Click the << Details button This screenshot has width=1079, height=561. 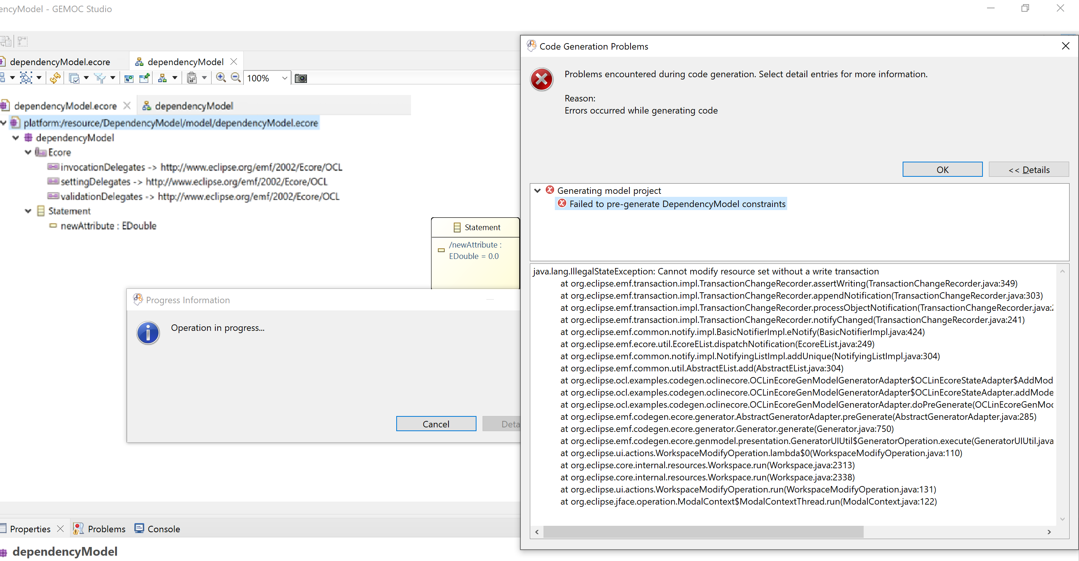click(x=1028, y=169)
